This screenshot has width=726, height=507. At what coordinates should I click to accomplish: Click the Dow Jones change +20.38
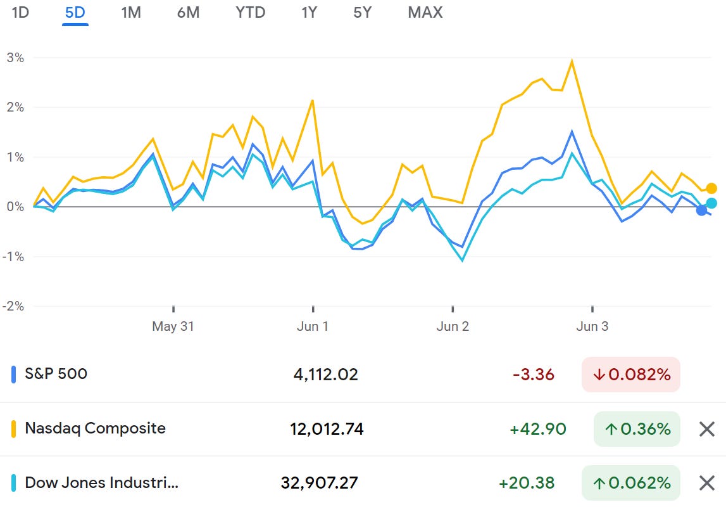click(527, 483)
